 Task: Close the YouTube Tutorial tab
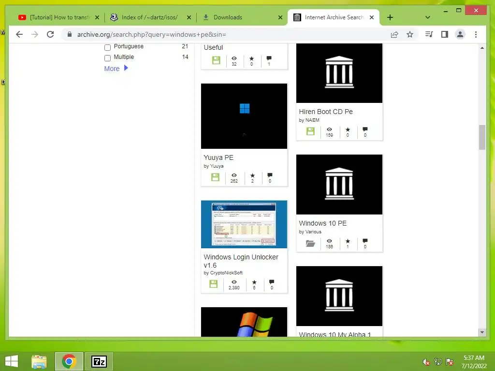(x=97, y=18)
